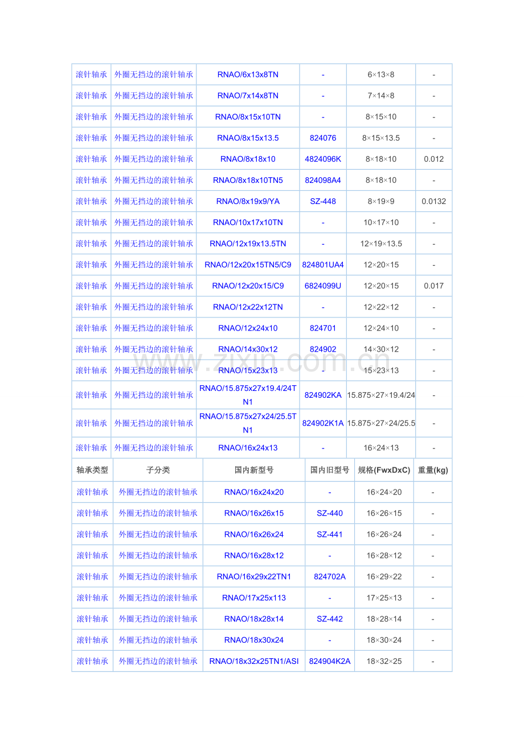Open the RNAO/16x28x12 link
Viewport: 524px width, 742px height.
253,555
